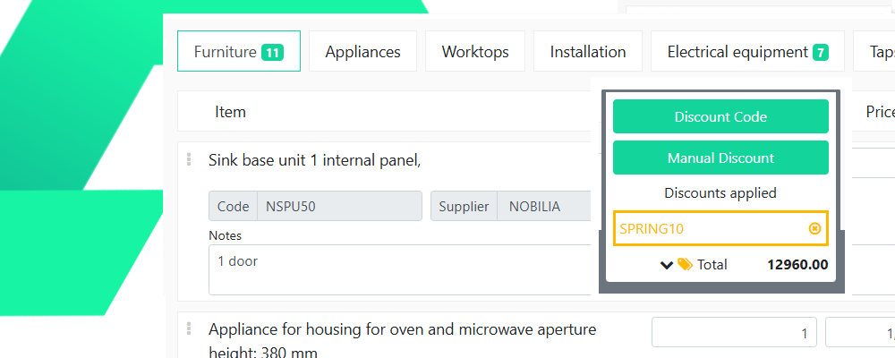Grab drag handle of oven housing row
This screenshot has width=895, height=358.
(x=189, y=328)
